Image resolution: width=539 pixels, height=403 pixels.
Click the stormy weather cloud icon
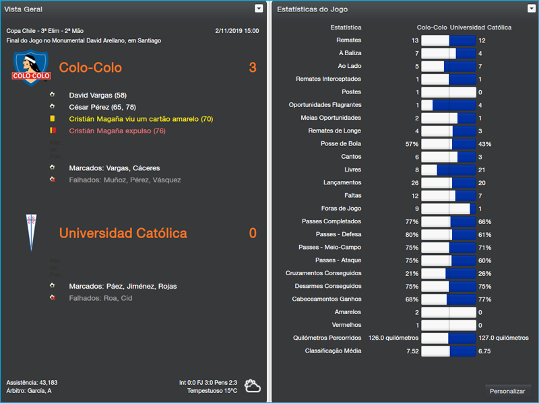pyautogui.click(x=253, y=386)
